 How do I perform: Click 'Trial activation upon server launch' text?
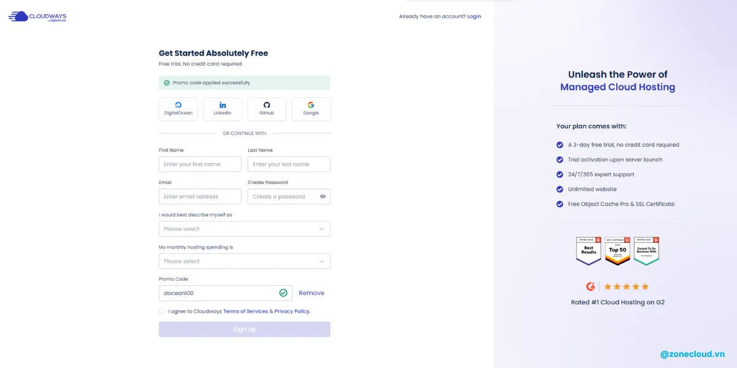pos(615,159)
